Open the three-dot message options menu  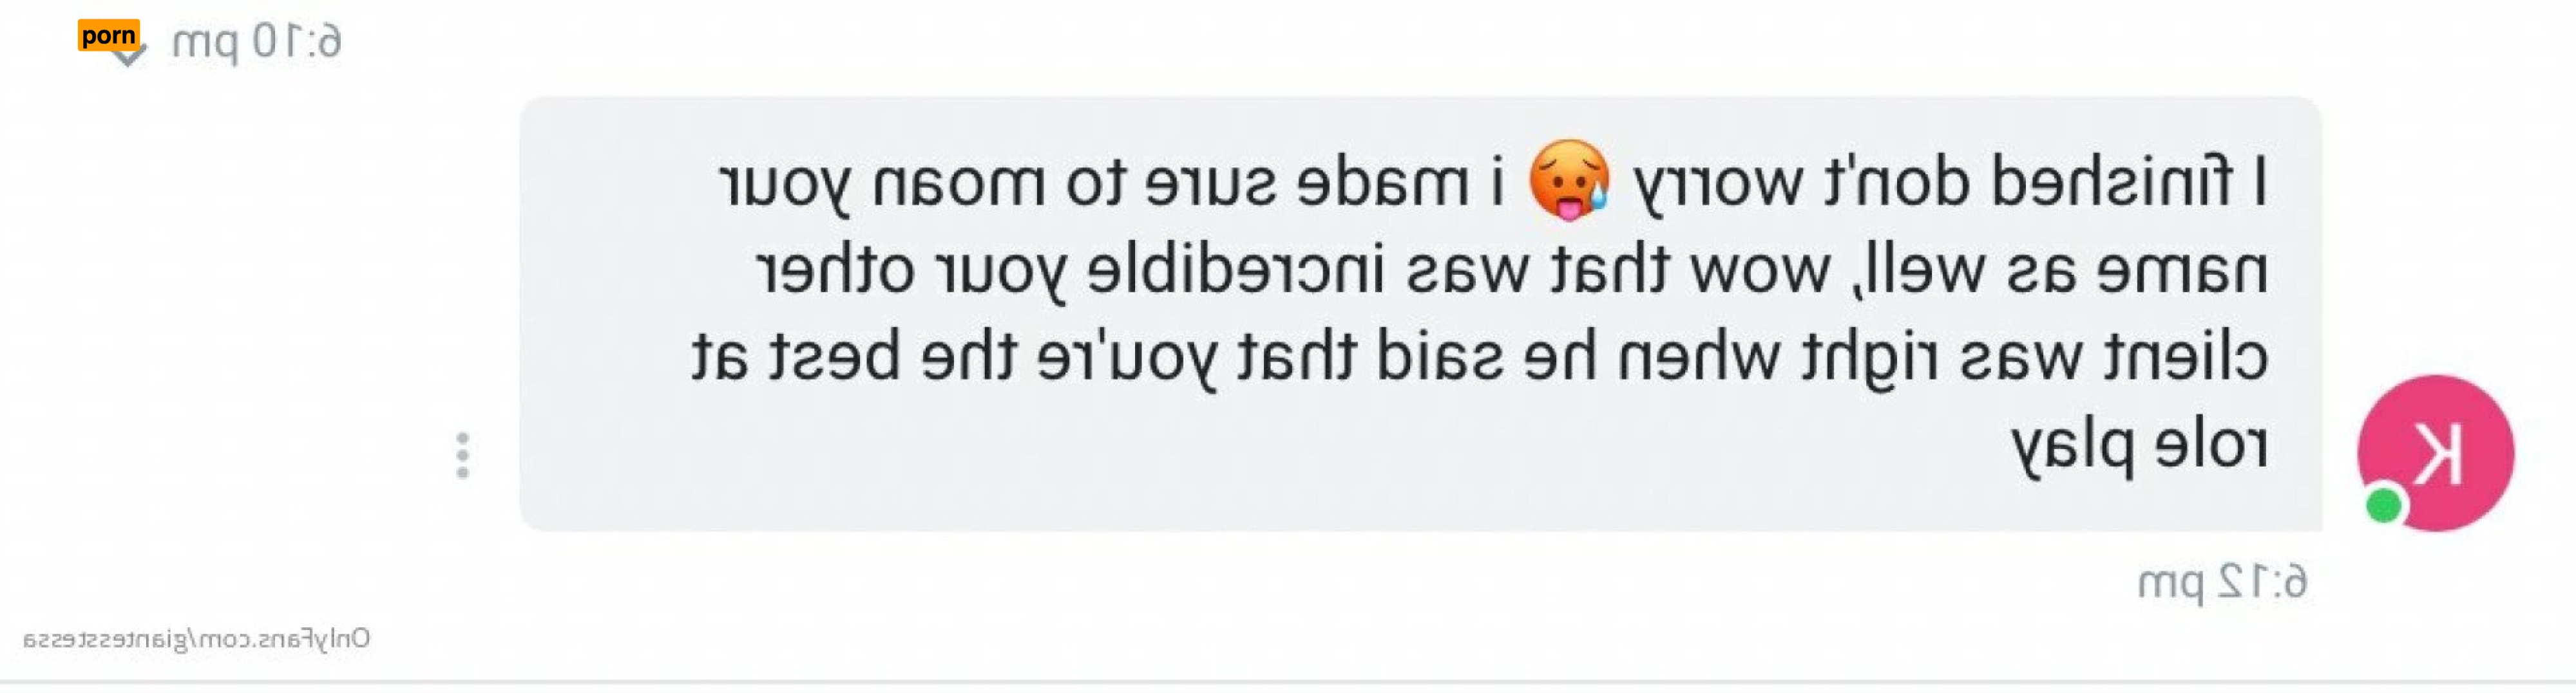pos(462,456)
